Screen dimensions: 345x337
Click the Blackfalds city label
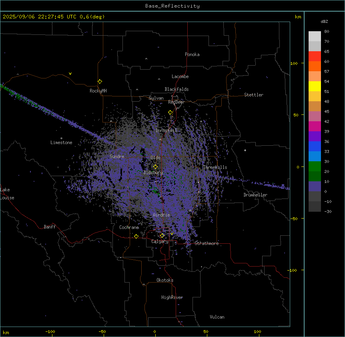[177, 89]
